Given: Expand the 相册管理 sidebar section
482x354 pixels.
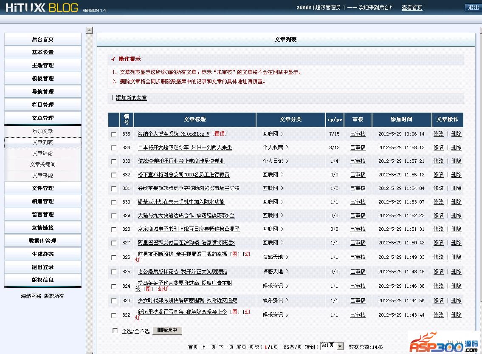Looking at the screenshot, I should [42, 201].
